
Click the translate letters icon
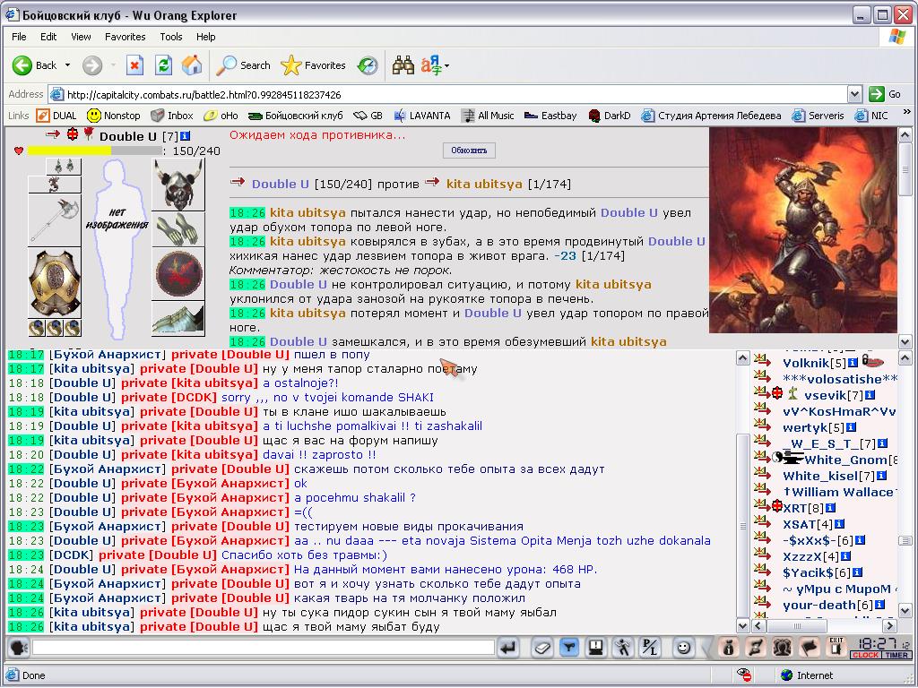coord(431,65)
